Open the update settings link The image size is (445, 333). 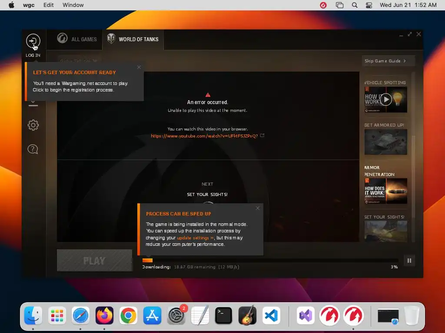click(x=195, y=238)
